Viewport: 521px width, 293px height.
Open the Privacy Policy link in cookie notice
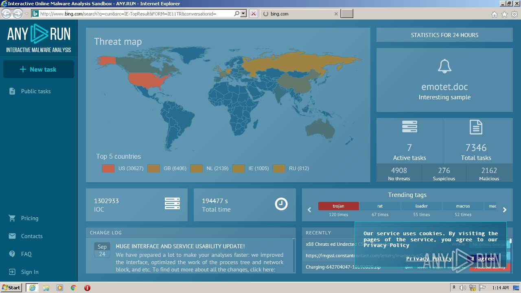429,258
